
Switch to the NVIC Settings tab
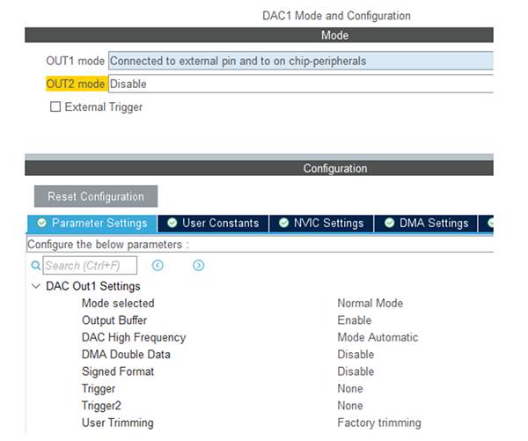329,224
